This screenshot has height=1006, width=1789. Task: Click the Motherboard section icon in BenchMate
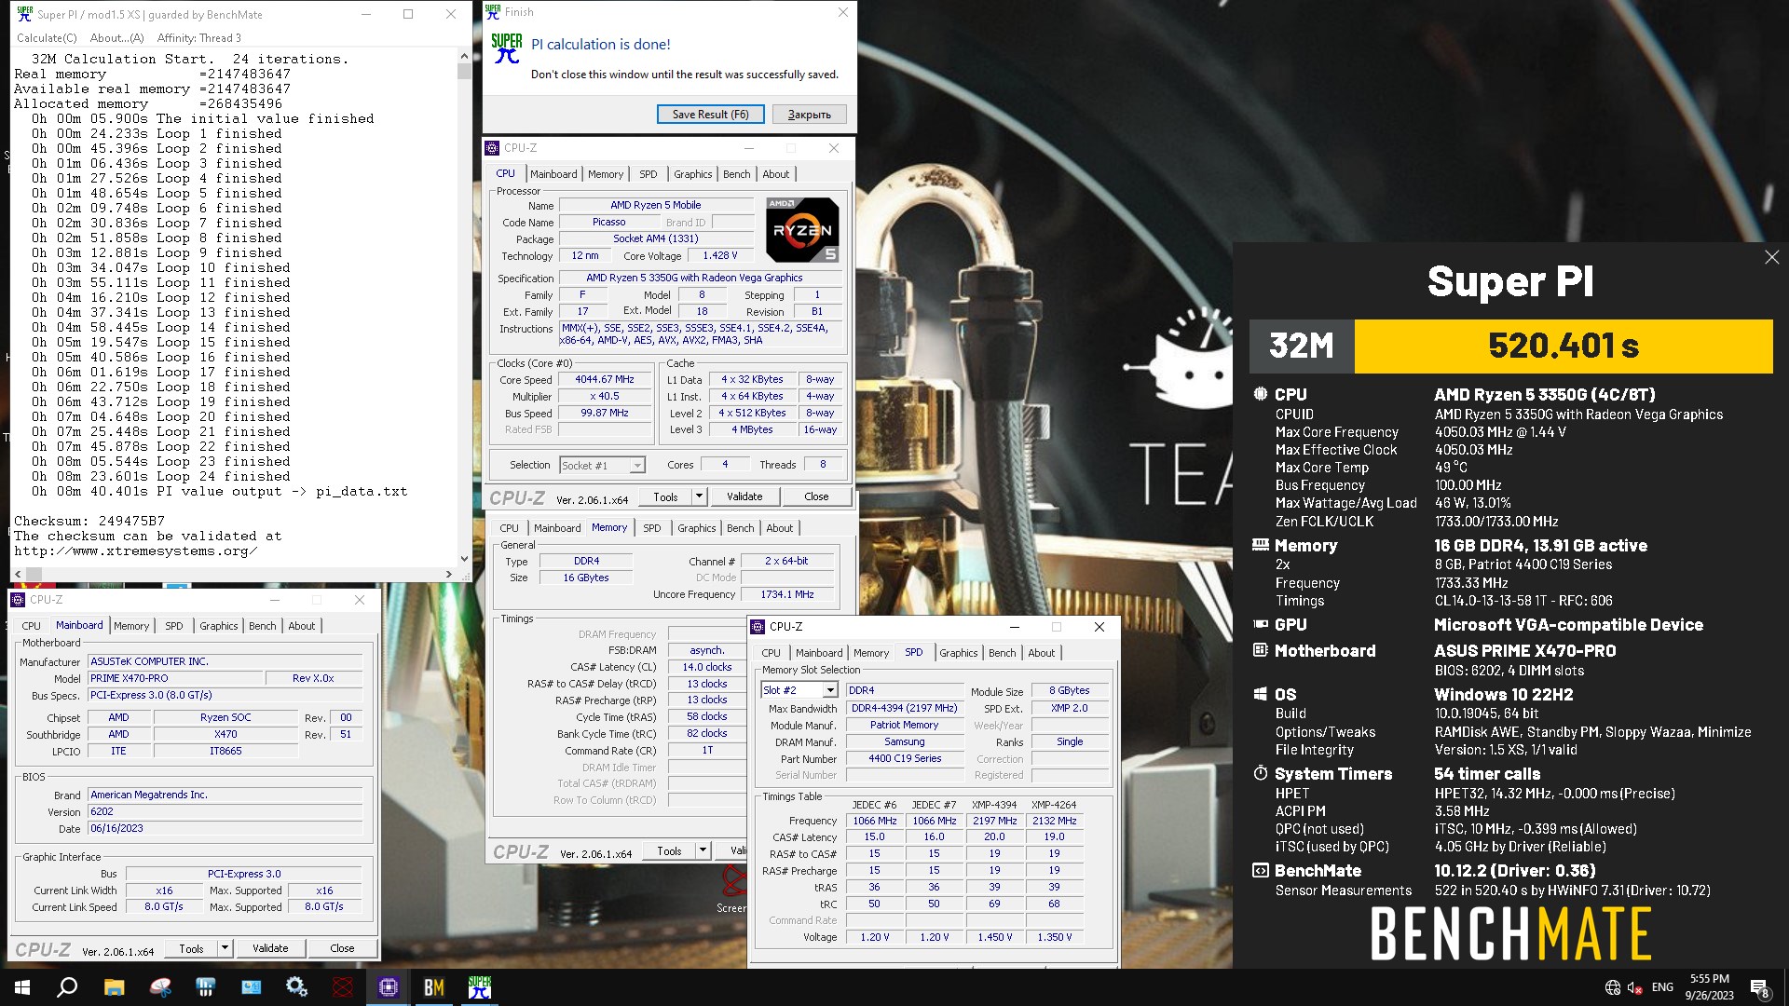[x=1261, y=650]
